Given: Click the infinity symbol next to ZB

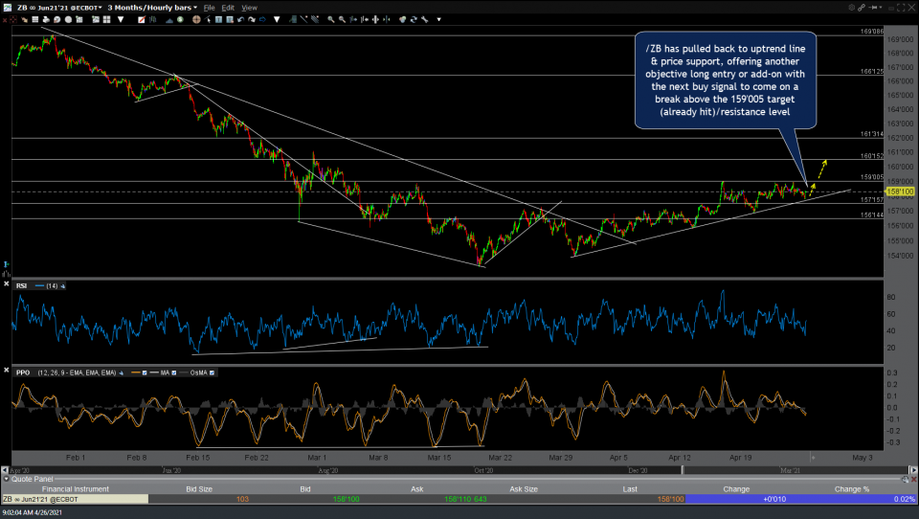Looking at the screenshot, I should pos(32,7).
